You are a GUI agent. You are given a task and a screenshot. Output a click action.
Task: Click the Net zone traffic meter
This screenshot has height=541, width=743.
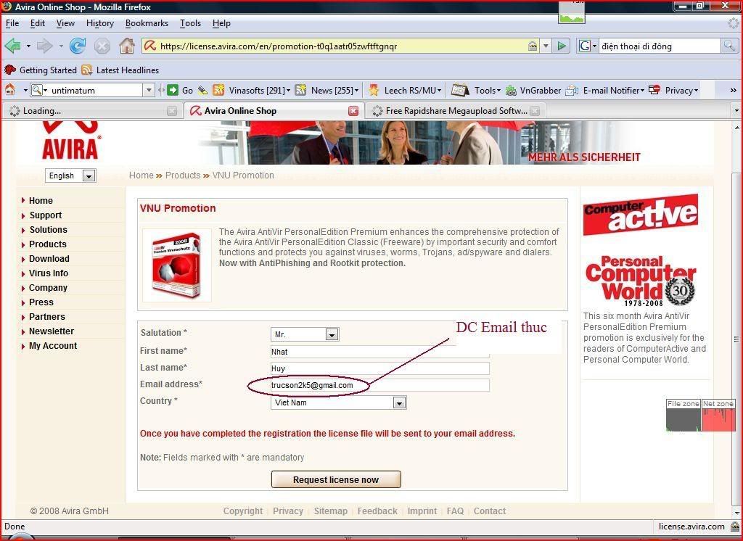[718, 416]
